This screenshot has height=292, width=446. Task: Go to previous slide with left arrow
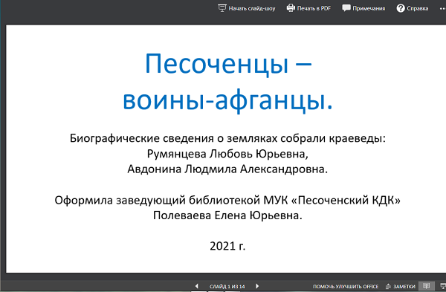196,286
